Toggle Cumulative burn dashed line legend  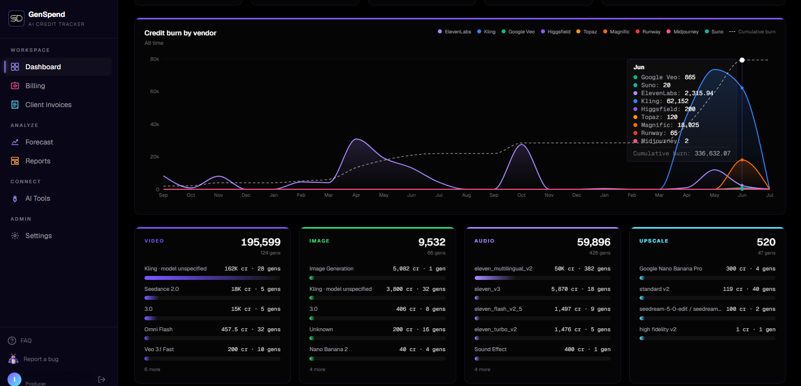(x=752, y=31)
